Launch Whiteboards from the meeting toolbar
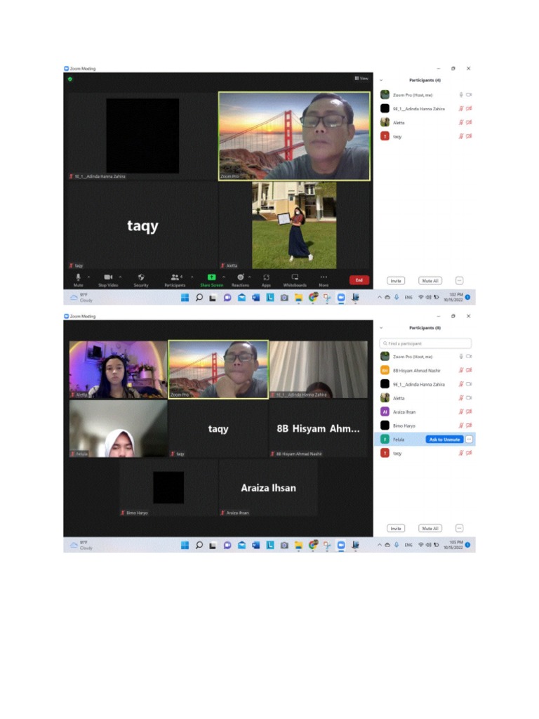Screen dimensions: 539x719 295,280
